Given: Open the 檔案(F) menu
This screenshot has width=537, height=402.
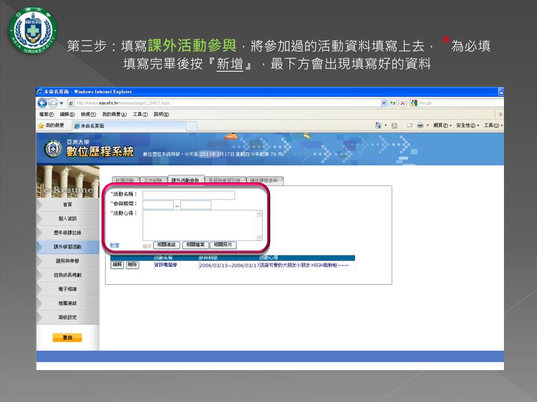Looking at the screenshot, I should coord(47,114).
